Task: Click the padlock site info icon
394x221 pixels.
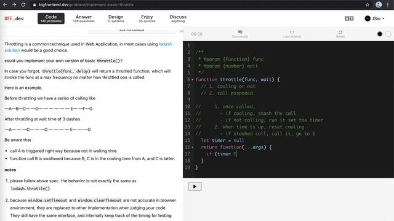Action: coord(34,5)
